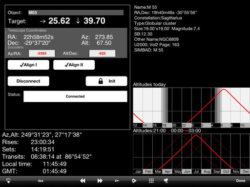This screenshot has height=187, width=250.
Task: Tap the small pennant flag icon
Action: tap(117, 181)
